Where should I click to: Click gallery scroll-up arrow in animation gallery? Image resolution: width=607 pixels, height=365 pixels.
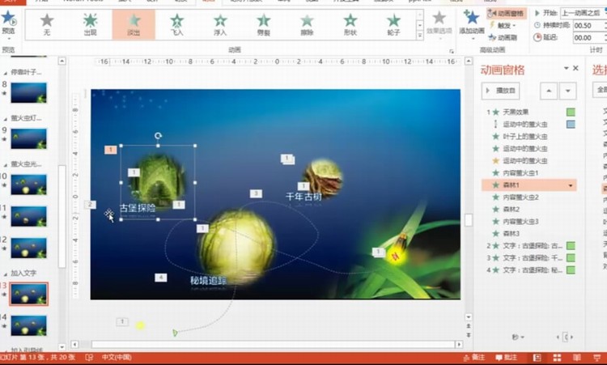click(x=419, y=15)
